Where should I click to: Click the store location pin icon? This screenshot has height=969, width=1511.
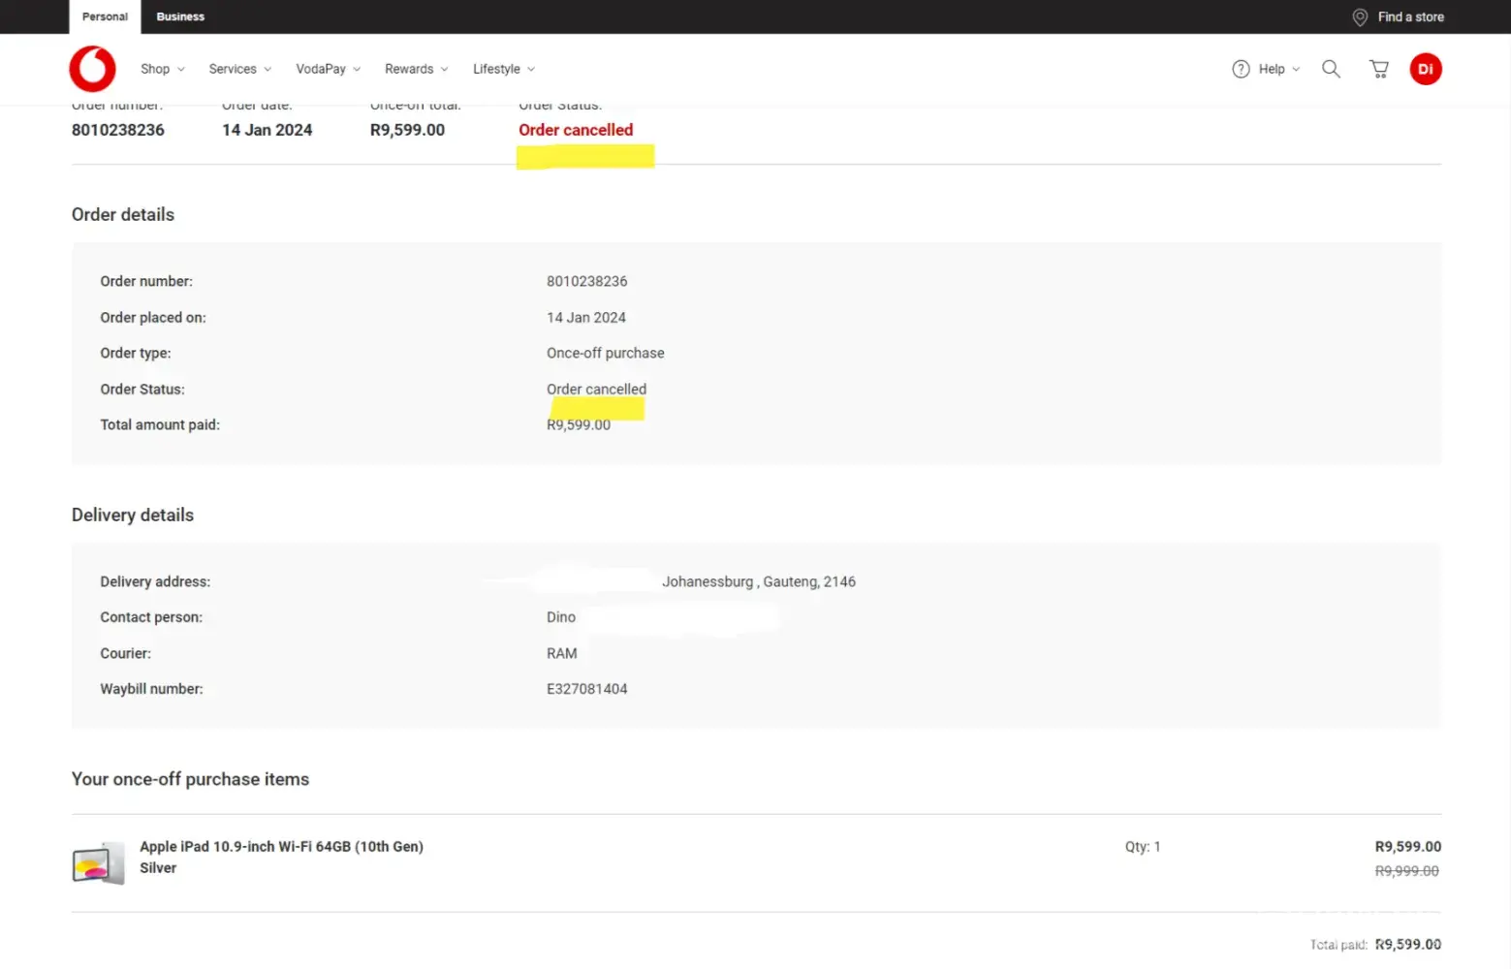pos(1360,17)
